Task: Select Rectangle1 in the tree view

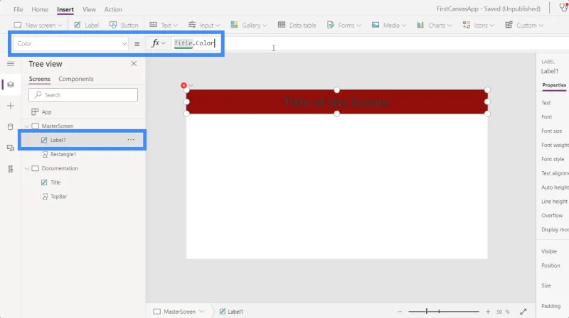Action: pyautogui.click(x=63, y=154)
